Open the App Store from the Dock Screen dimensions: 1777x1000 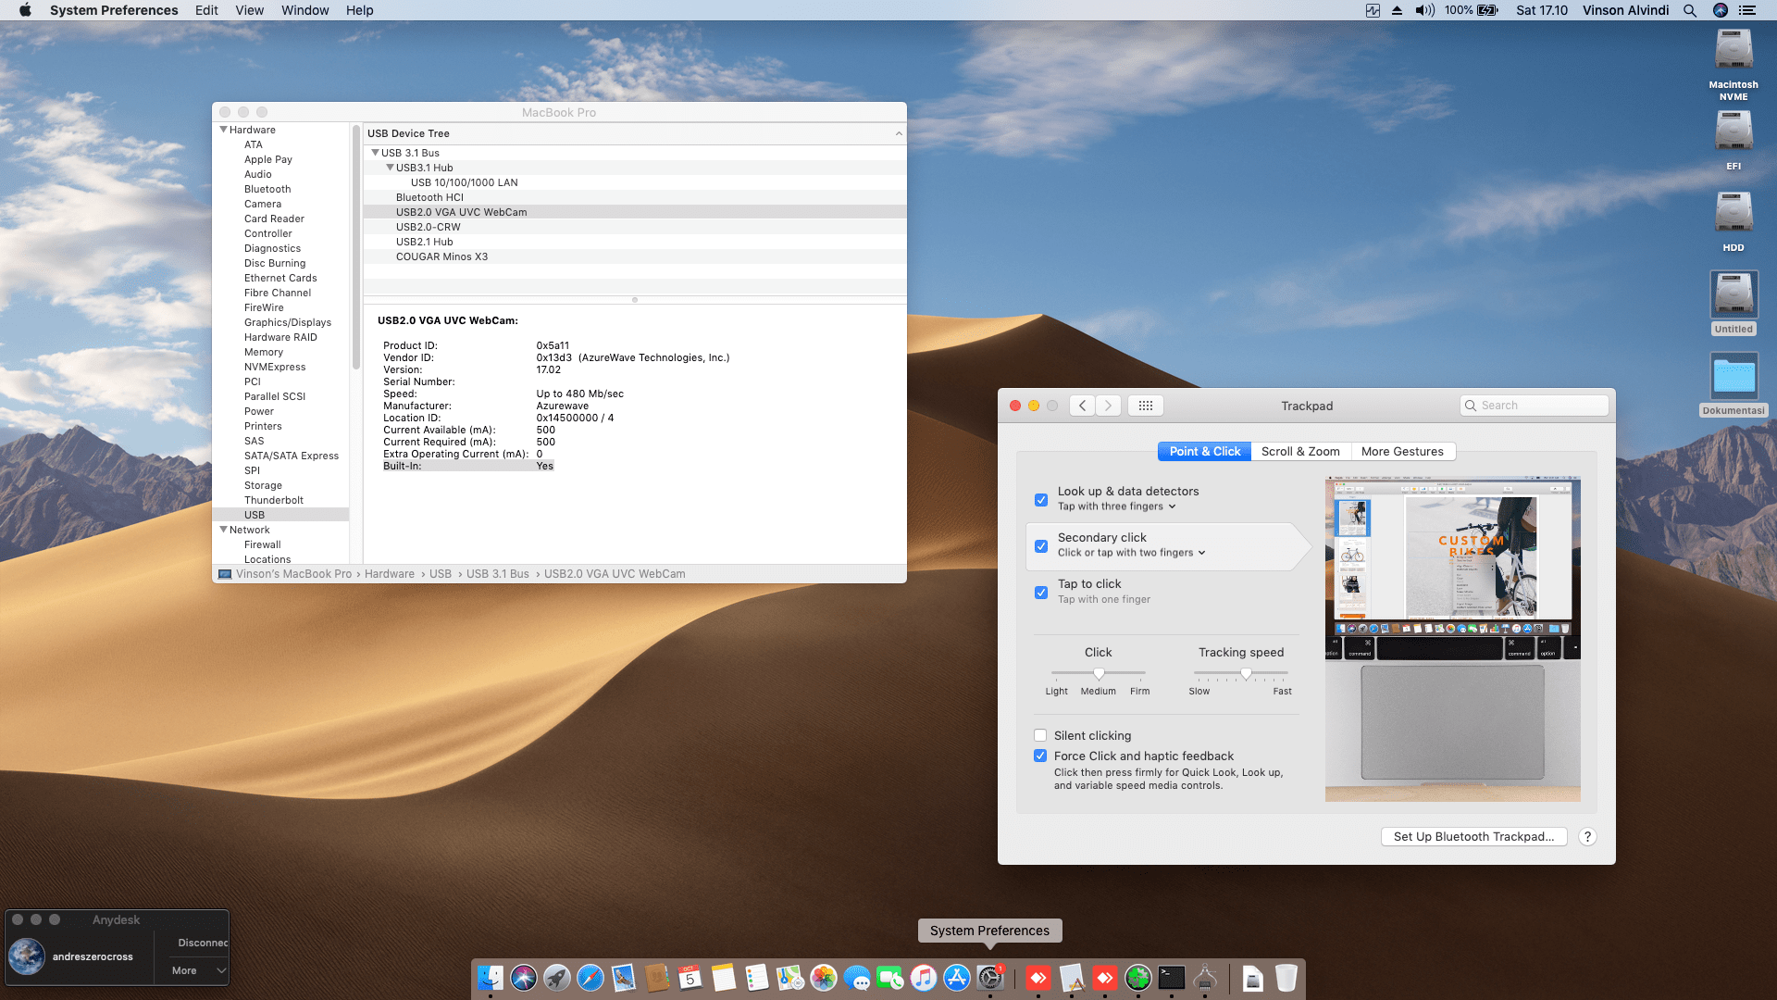click(x=957, y=978)
